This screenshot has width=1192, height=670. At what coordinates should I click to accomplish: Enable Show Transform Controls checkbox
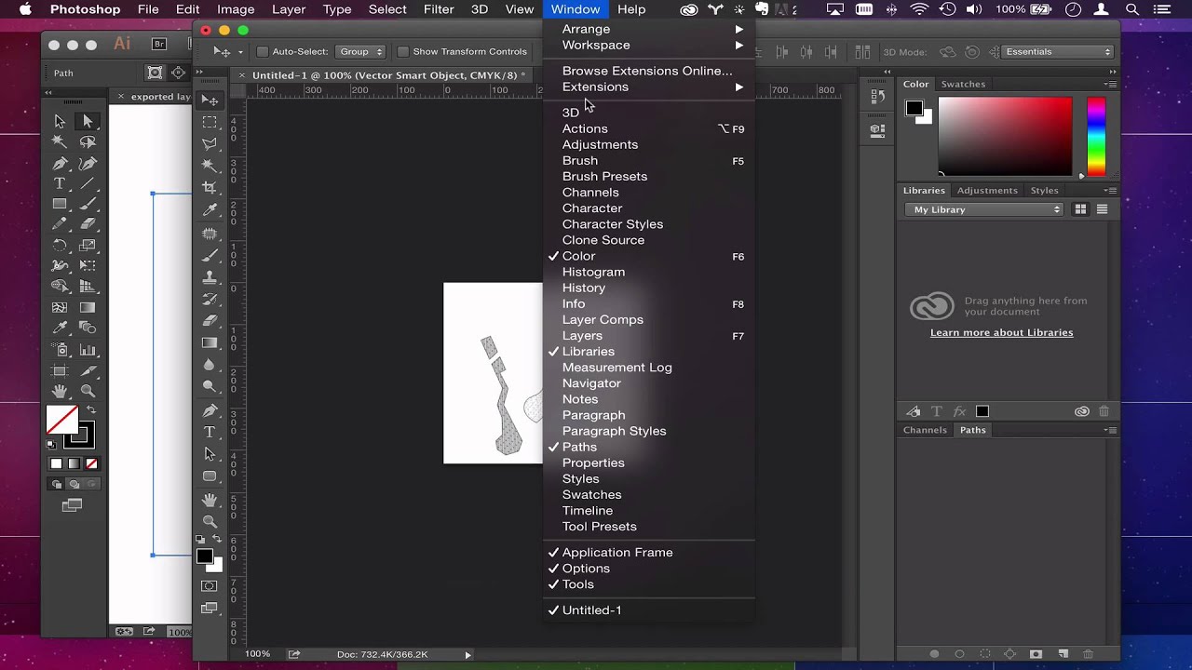(403, 52)
